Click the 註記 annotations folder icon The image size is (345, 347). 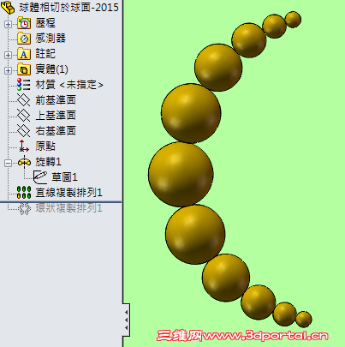click(x=24, y=54)
